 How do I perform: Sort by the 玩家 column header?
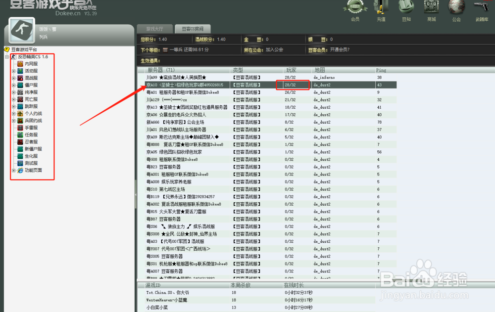(297, 70)
